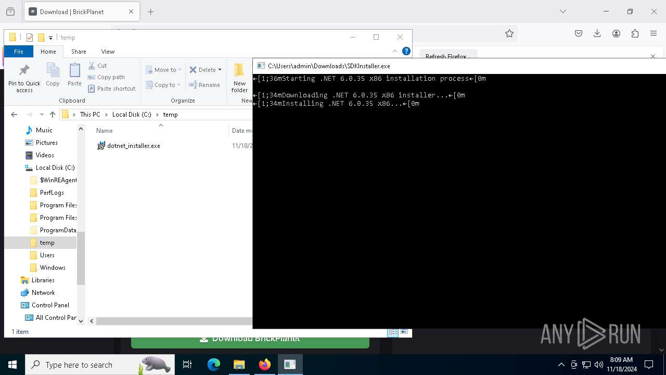
Task: Click navigation pane scroll up arrow
Action: pyautogui.click(x=81, y=129)
